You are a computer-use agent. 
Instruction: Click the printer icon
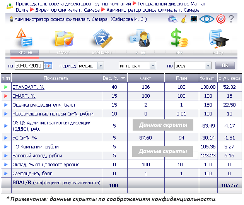[x=173, y=19]
